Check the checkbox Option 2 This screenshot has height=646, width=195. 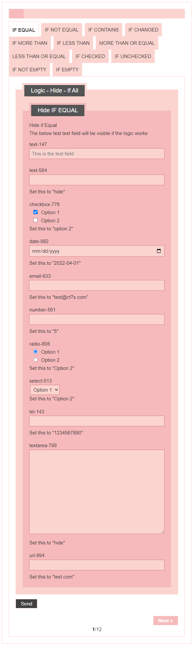coord(36,220)
